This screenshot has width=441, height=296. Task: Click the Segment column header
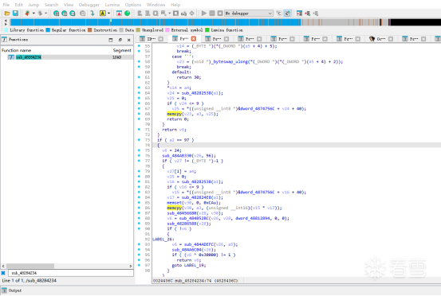pyautogui.click(x=122, y=50)
